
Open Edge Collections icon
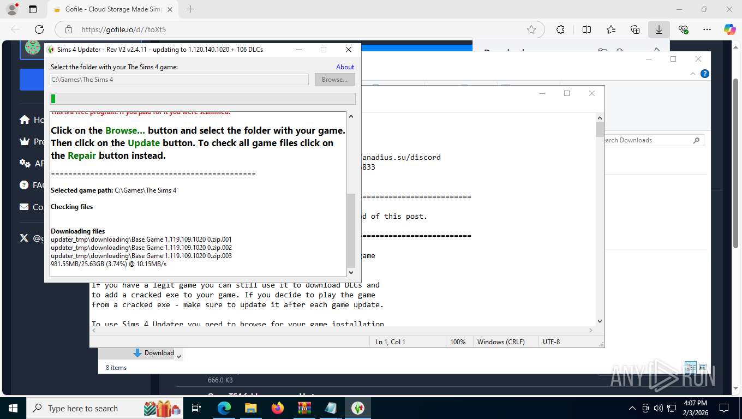[635, 29]
